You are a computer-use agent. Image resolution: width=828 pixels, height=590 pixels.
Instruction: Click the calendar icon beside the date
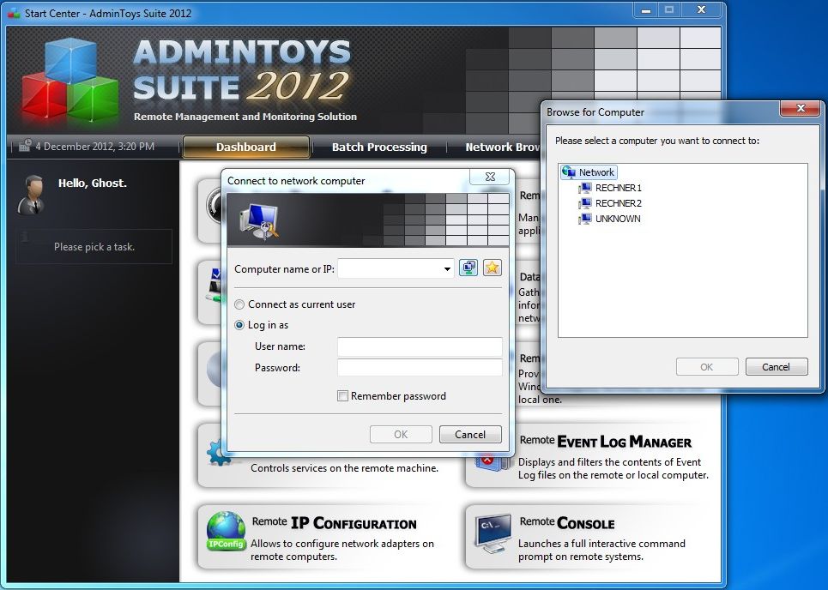(x=25, y=146)
